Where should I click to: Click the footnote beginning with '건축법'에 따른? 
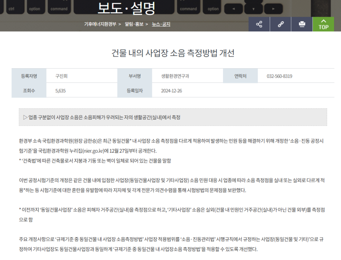pyautogui.click(x=95, y=160)
